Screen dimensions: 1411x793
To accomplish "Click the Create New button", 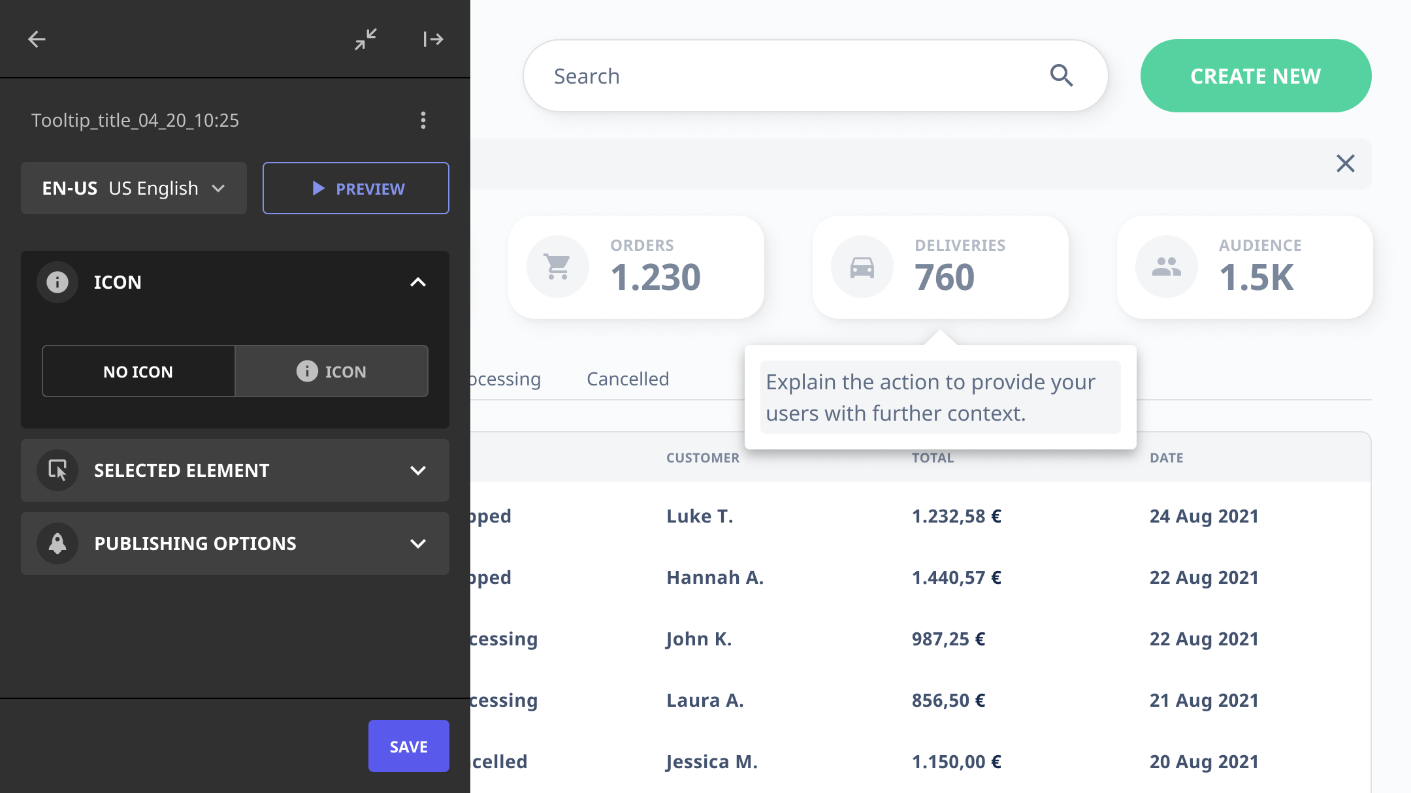I will coord(1255,76).
